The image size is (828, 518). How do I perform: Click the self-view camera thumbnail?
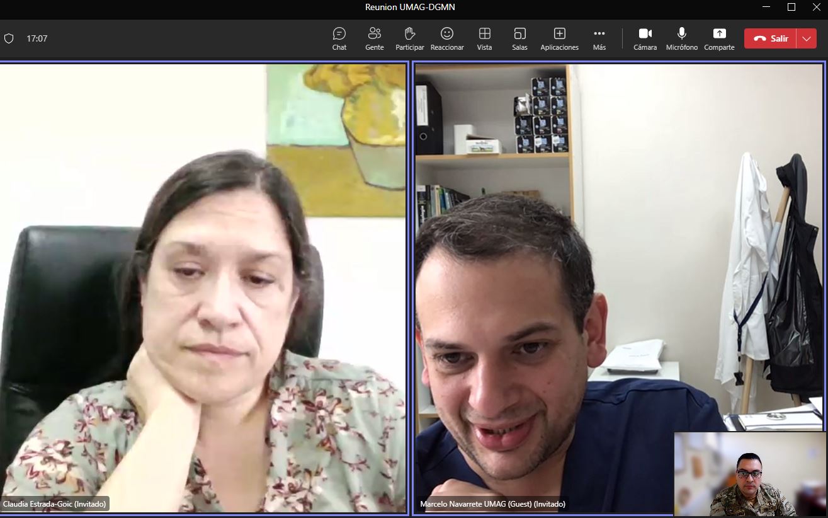point(749,474)
